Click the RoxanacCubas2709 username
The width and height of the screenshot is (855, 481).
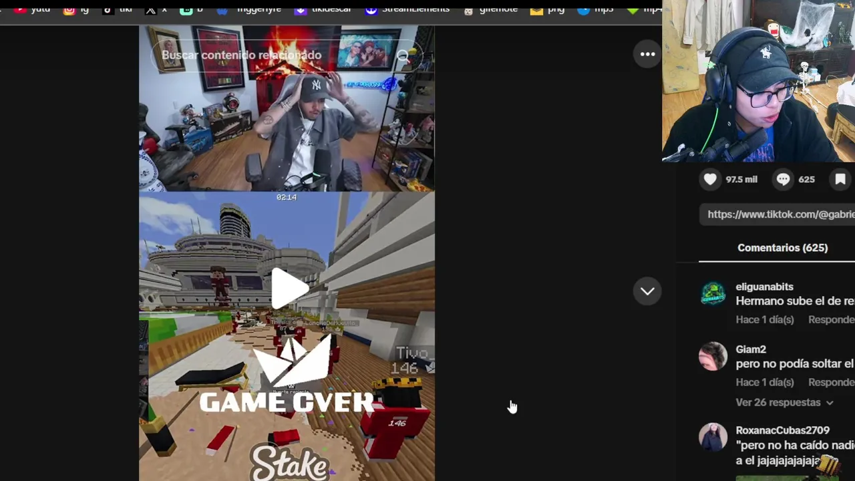pyautogui.click(x=782, y=431)
